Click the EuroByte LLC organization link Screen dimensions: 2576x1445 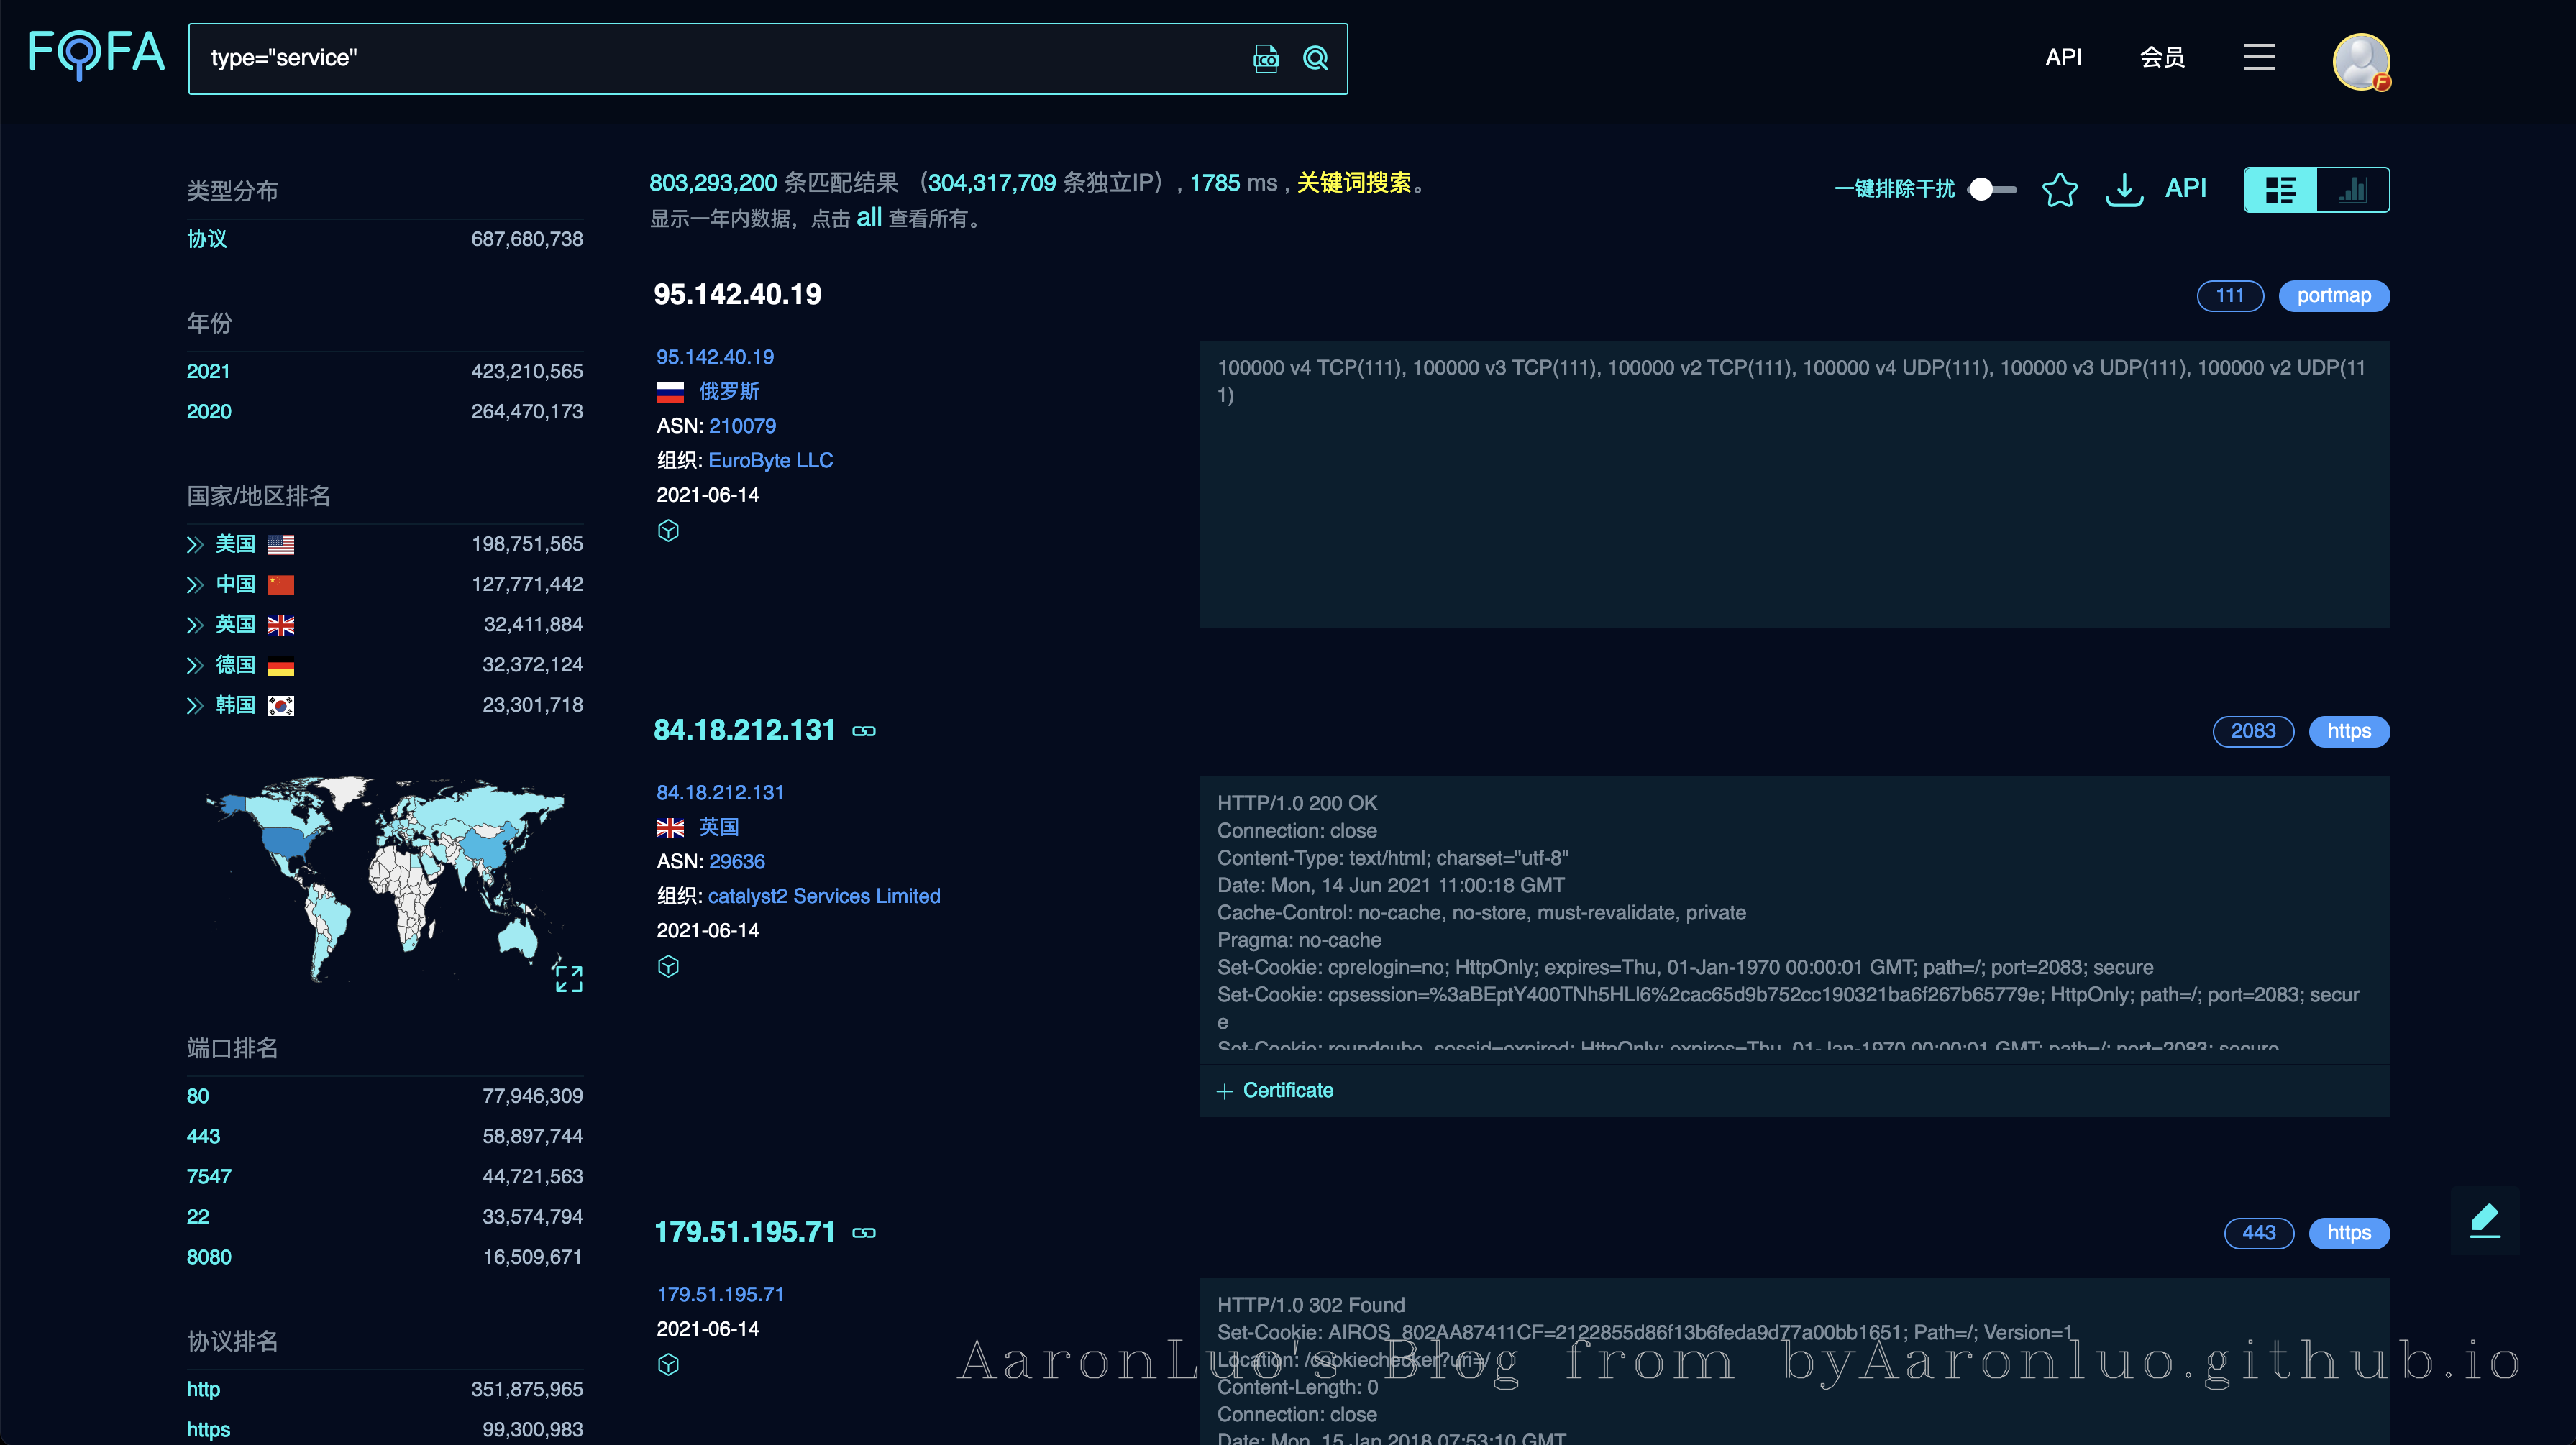(x=770, y=460)
